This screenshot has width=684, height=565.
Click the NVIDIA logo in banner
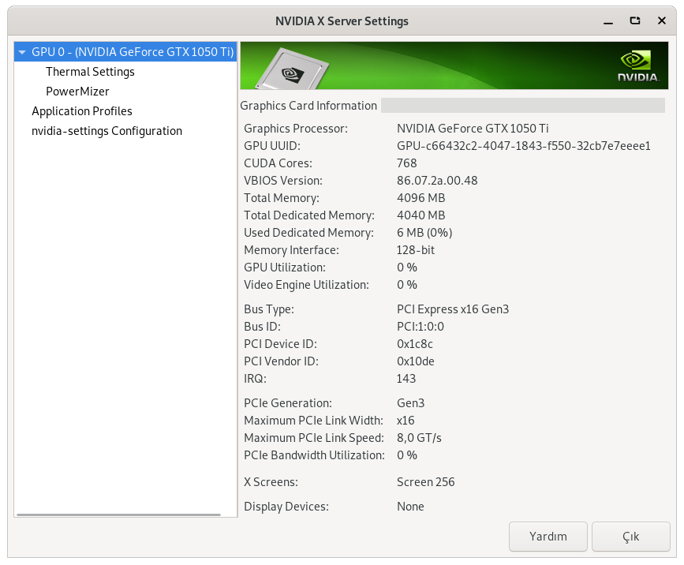[637, 65]
